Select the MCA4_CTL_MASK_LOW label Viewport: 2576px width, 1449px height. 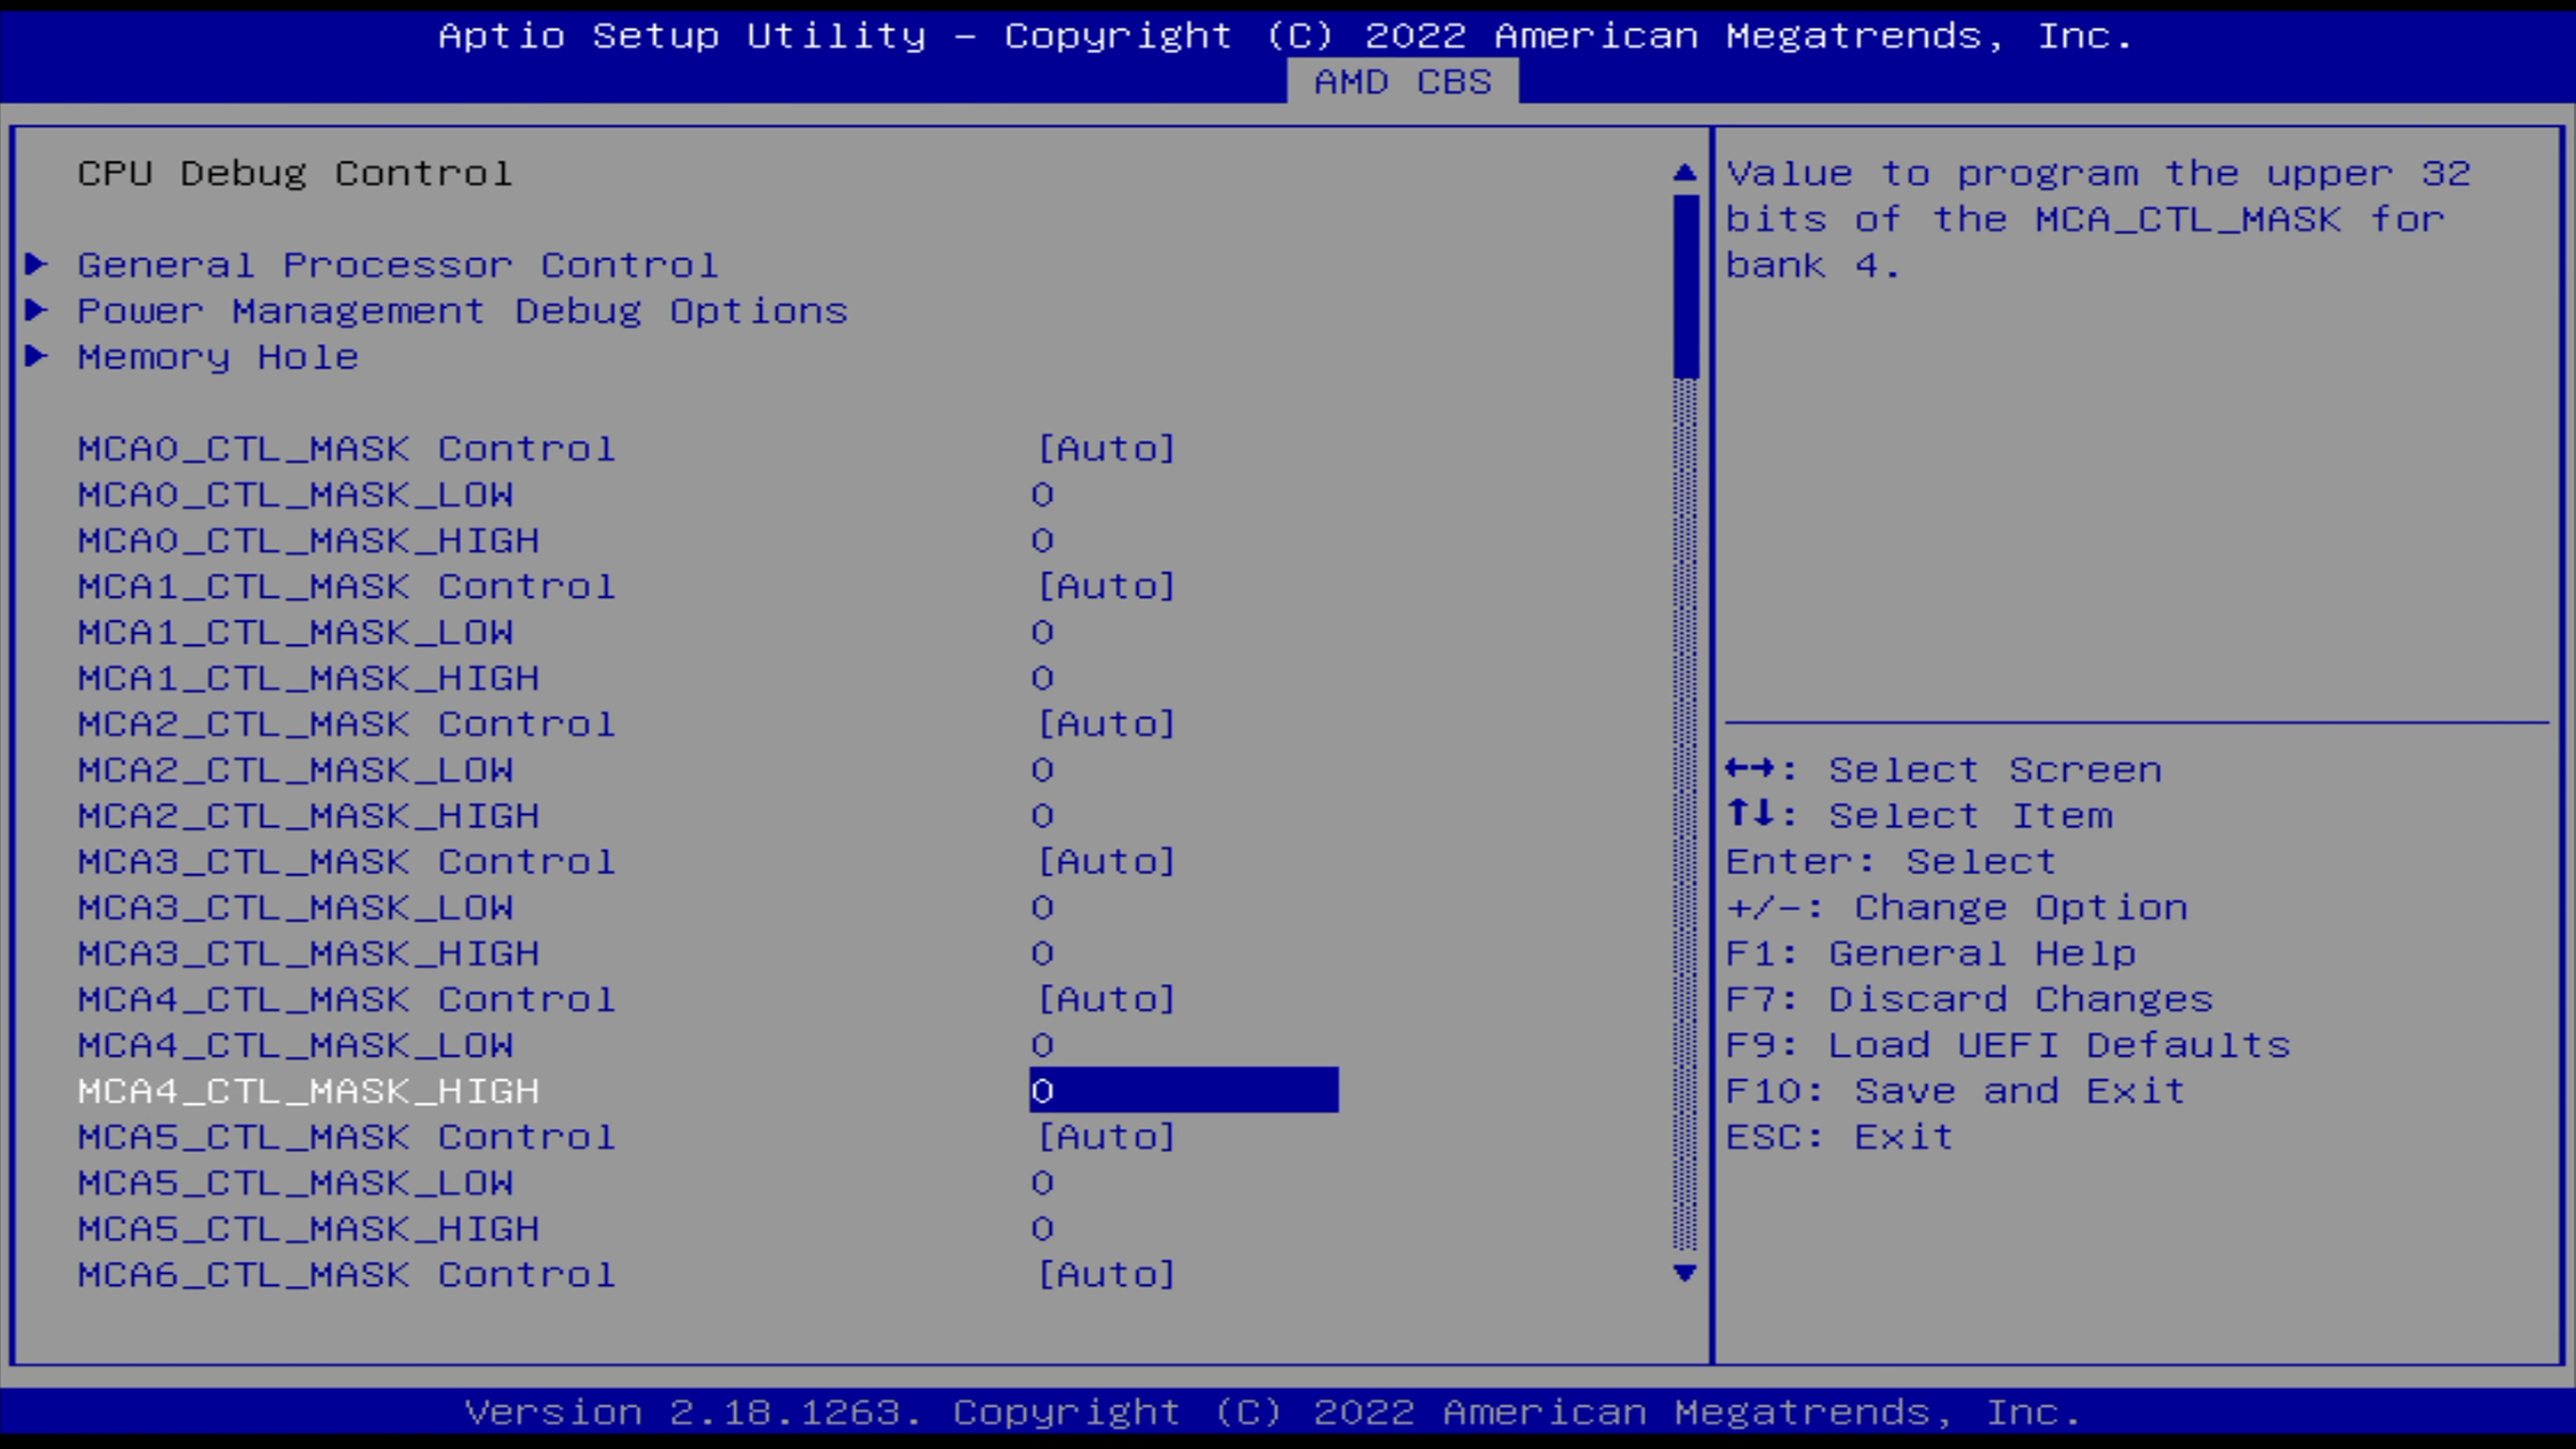click(296, 1045)
